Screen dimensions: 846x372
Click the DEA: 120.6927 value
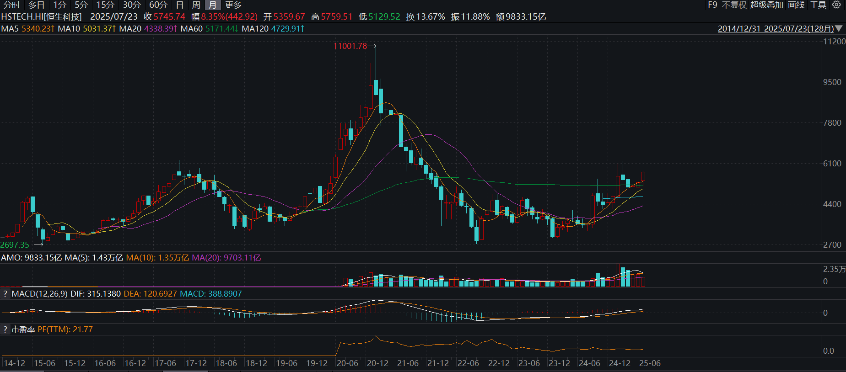(150, 294)
